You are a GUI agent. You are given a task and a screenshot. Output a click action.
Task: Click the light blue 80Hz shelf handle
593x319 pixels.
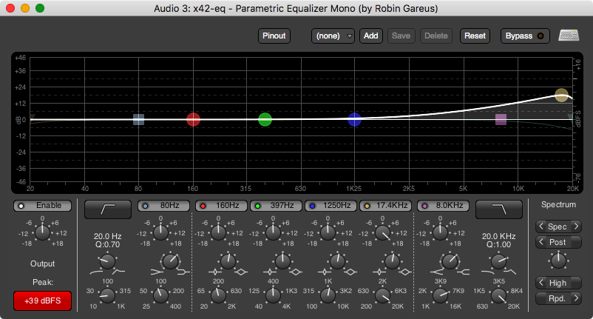pos(138,119)
